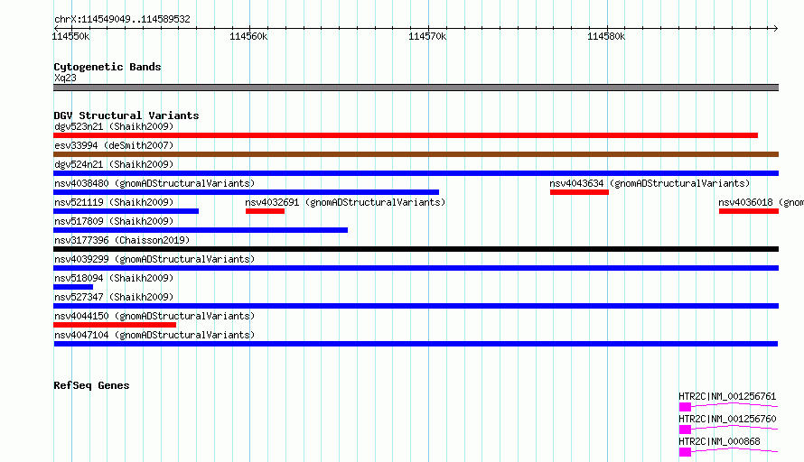This screenshot has height=462, width=804.
Task: Click the magenta exon of HTR2C|NM_001256760
Action: point(685,430)
